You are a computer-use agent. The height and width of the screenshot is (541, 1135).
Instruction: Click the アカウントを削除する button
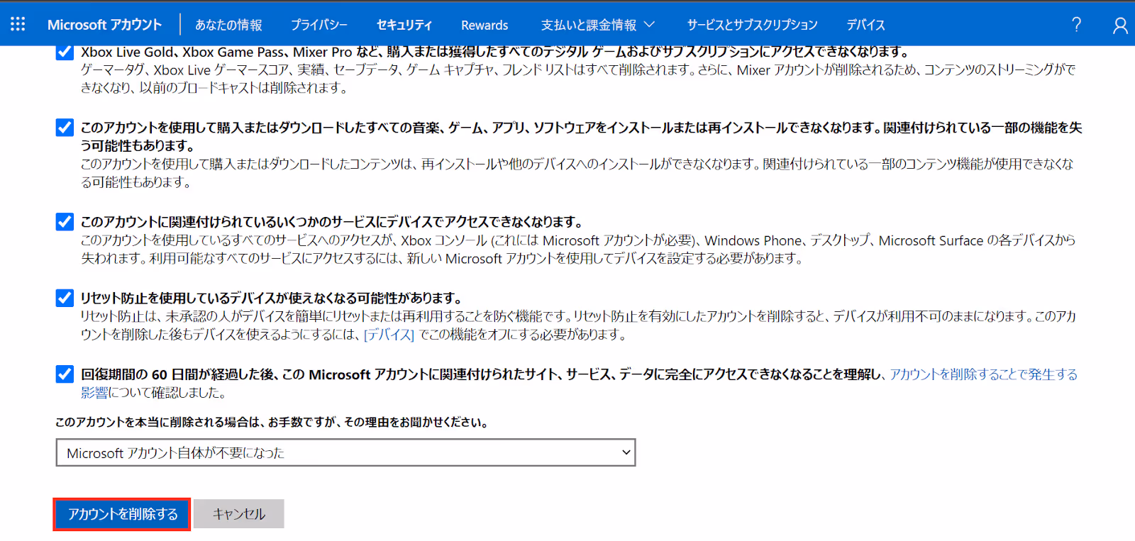click(x=122, y=514)
